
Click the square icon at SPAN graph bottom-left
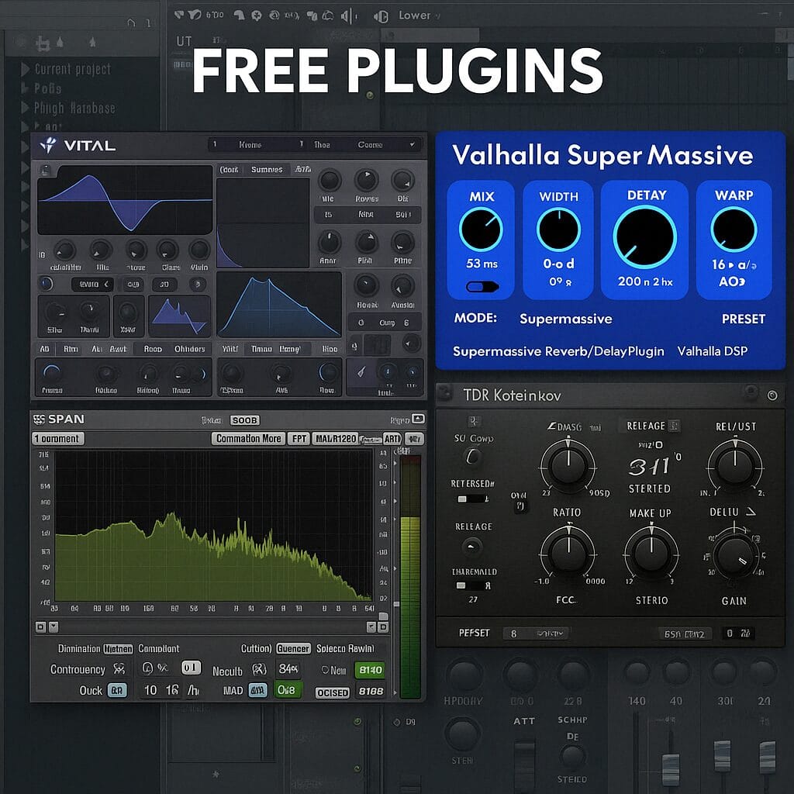tap(40, 627)
